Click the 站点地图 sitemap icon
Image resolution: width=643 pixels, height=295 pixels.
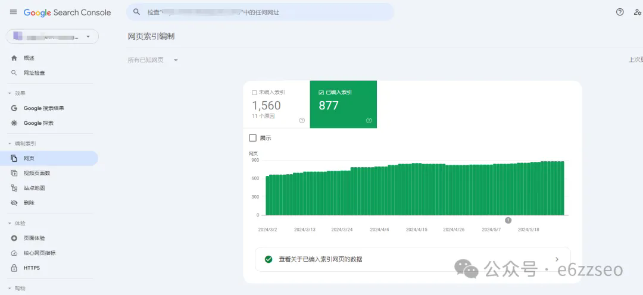click(14, 188)
